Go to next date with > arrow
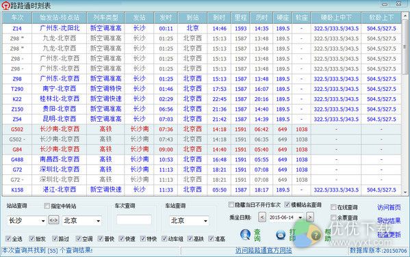Image resolution: width=410 pixels, height=257 pixels. pyautogui.click(x=310, y=217)
